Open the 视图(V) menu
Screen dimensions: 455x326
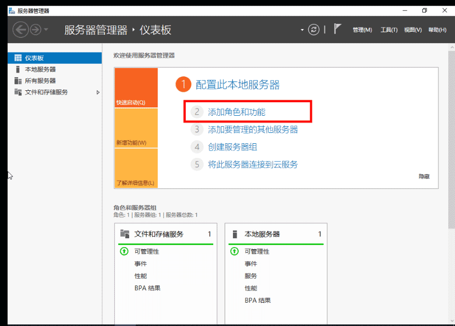click(x=412, y=30)
